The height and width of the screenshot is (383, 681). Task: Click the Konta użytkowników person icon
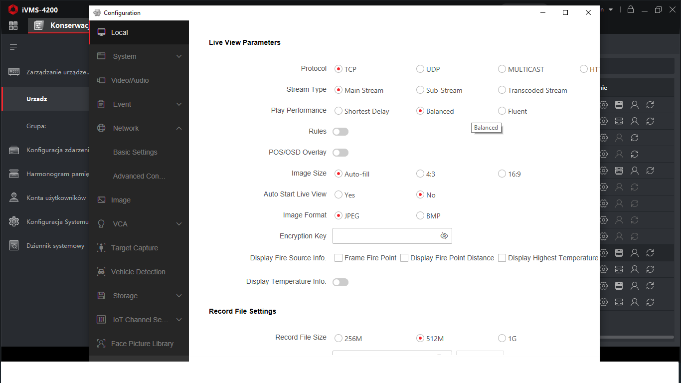coord(14,197)
